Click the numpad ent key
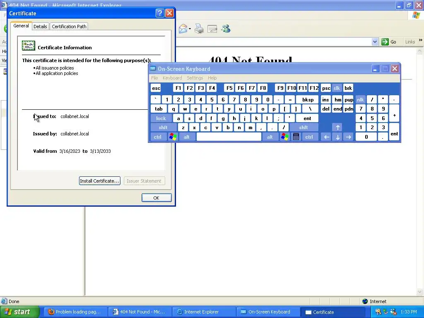 [394, 132]
